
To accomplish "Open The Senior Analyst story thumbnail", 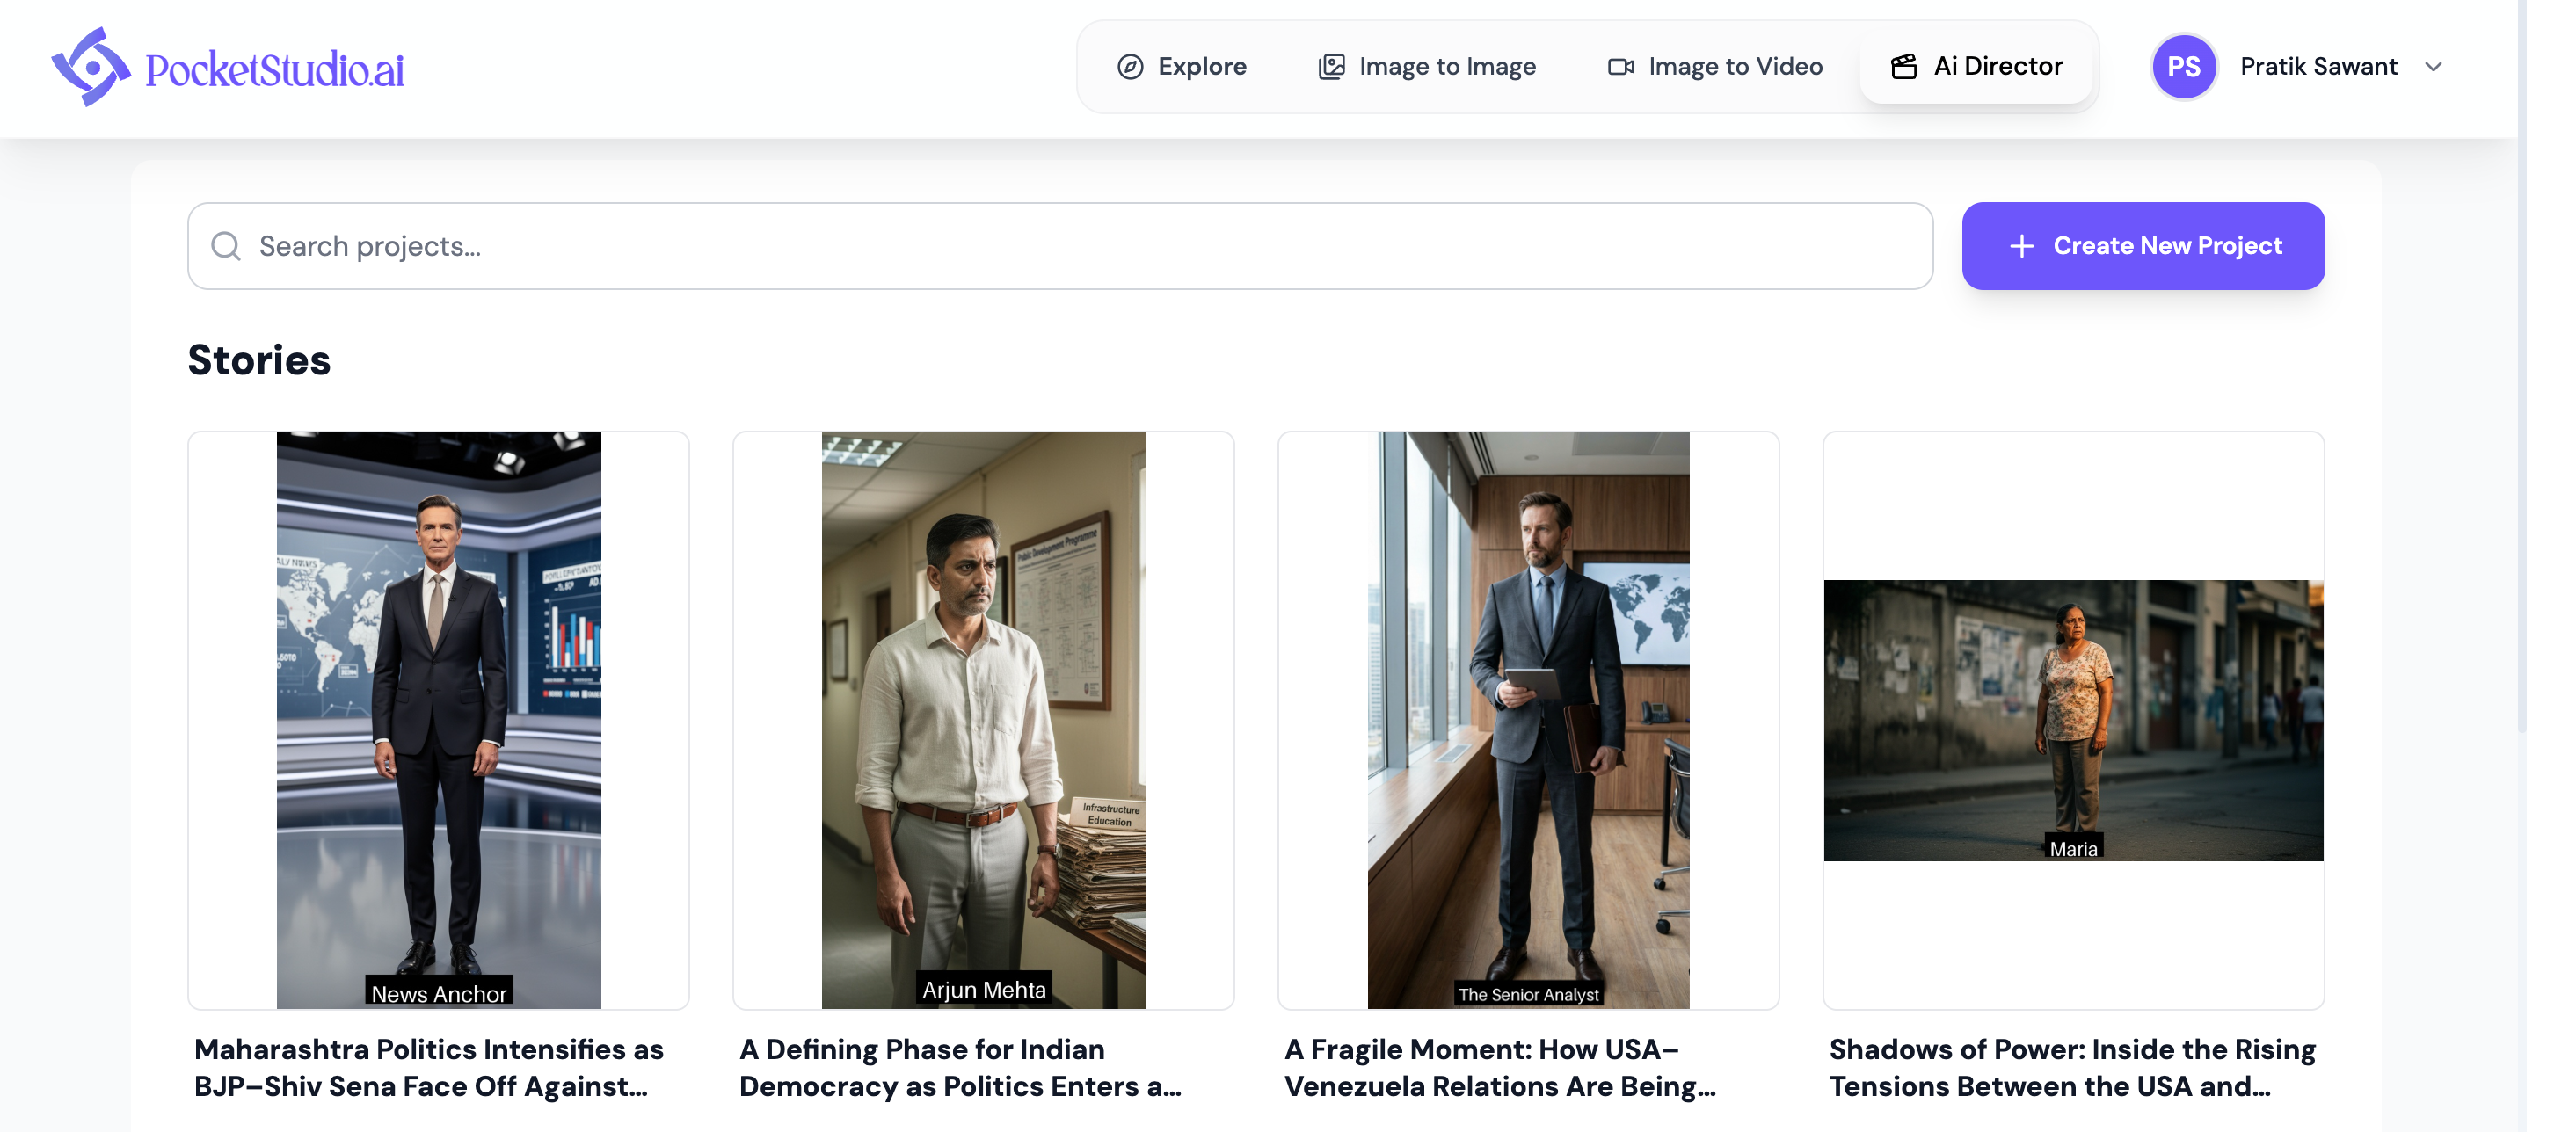I will pyautogui.click(x=1528, y=720).
